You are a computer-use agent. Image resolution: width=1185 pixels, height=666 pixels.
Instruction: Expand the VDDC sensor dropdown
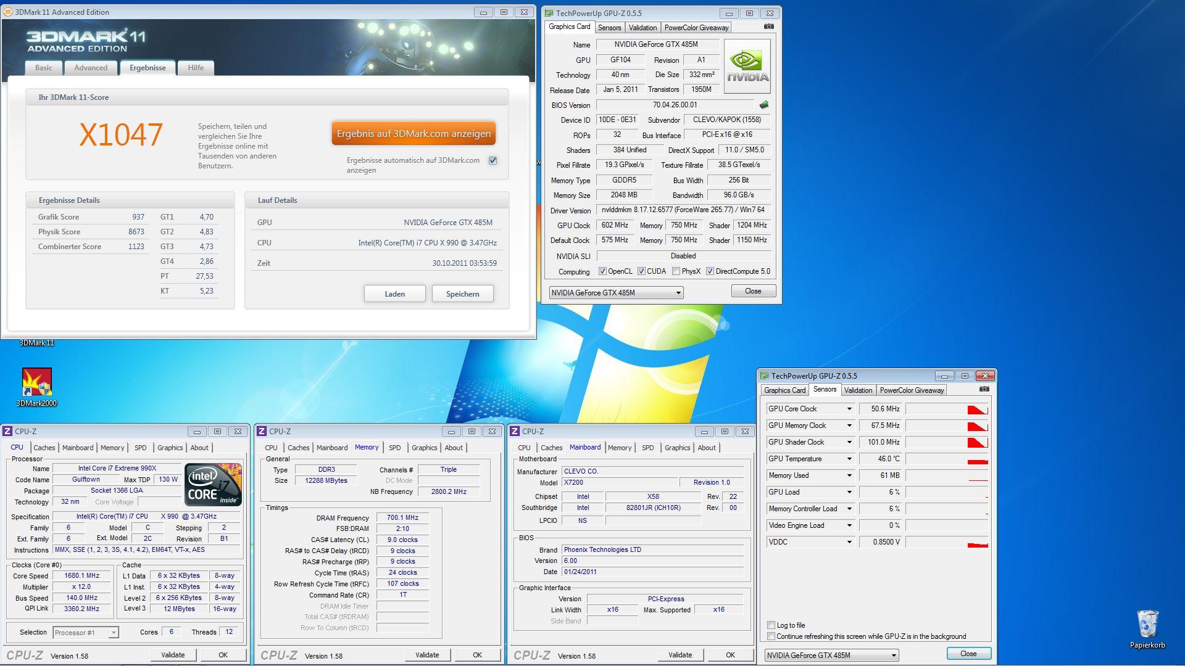(x=849, y=542)
